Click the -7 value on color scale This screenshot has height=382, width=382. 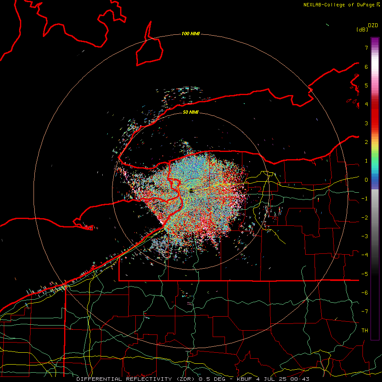[x=365, y=312]
